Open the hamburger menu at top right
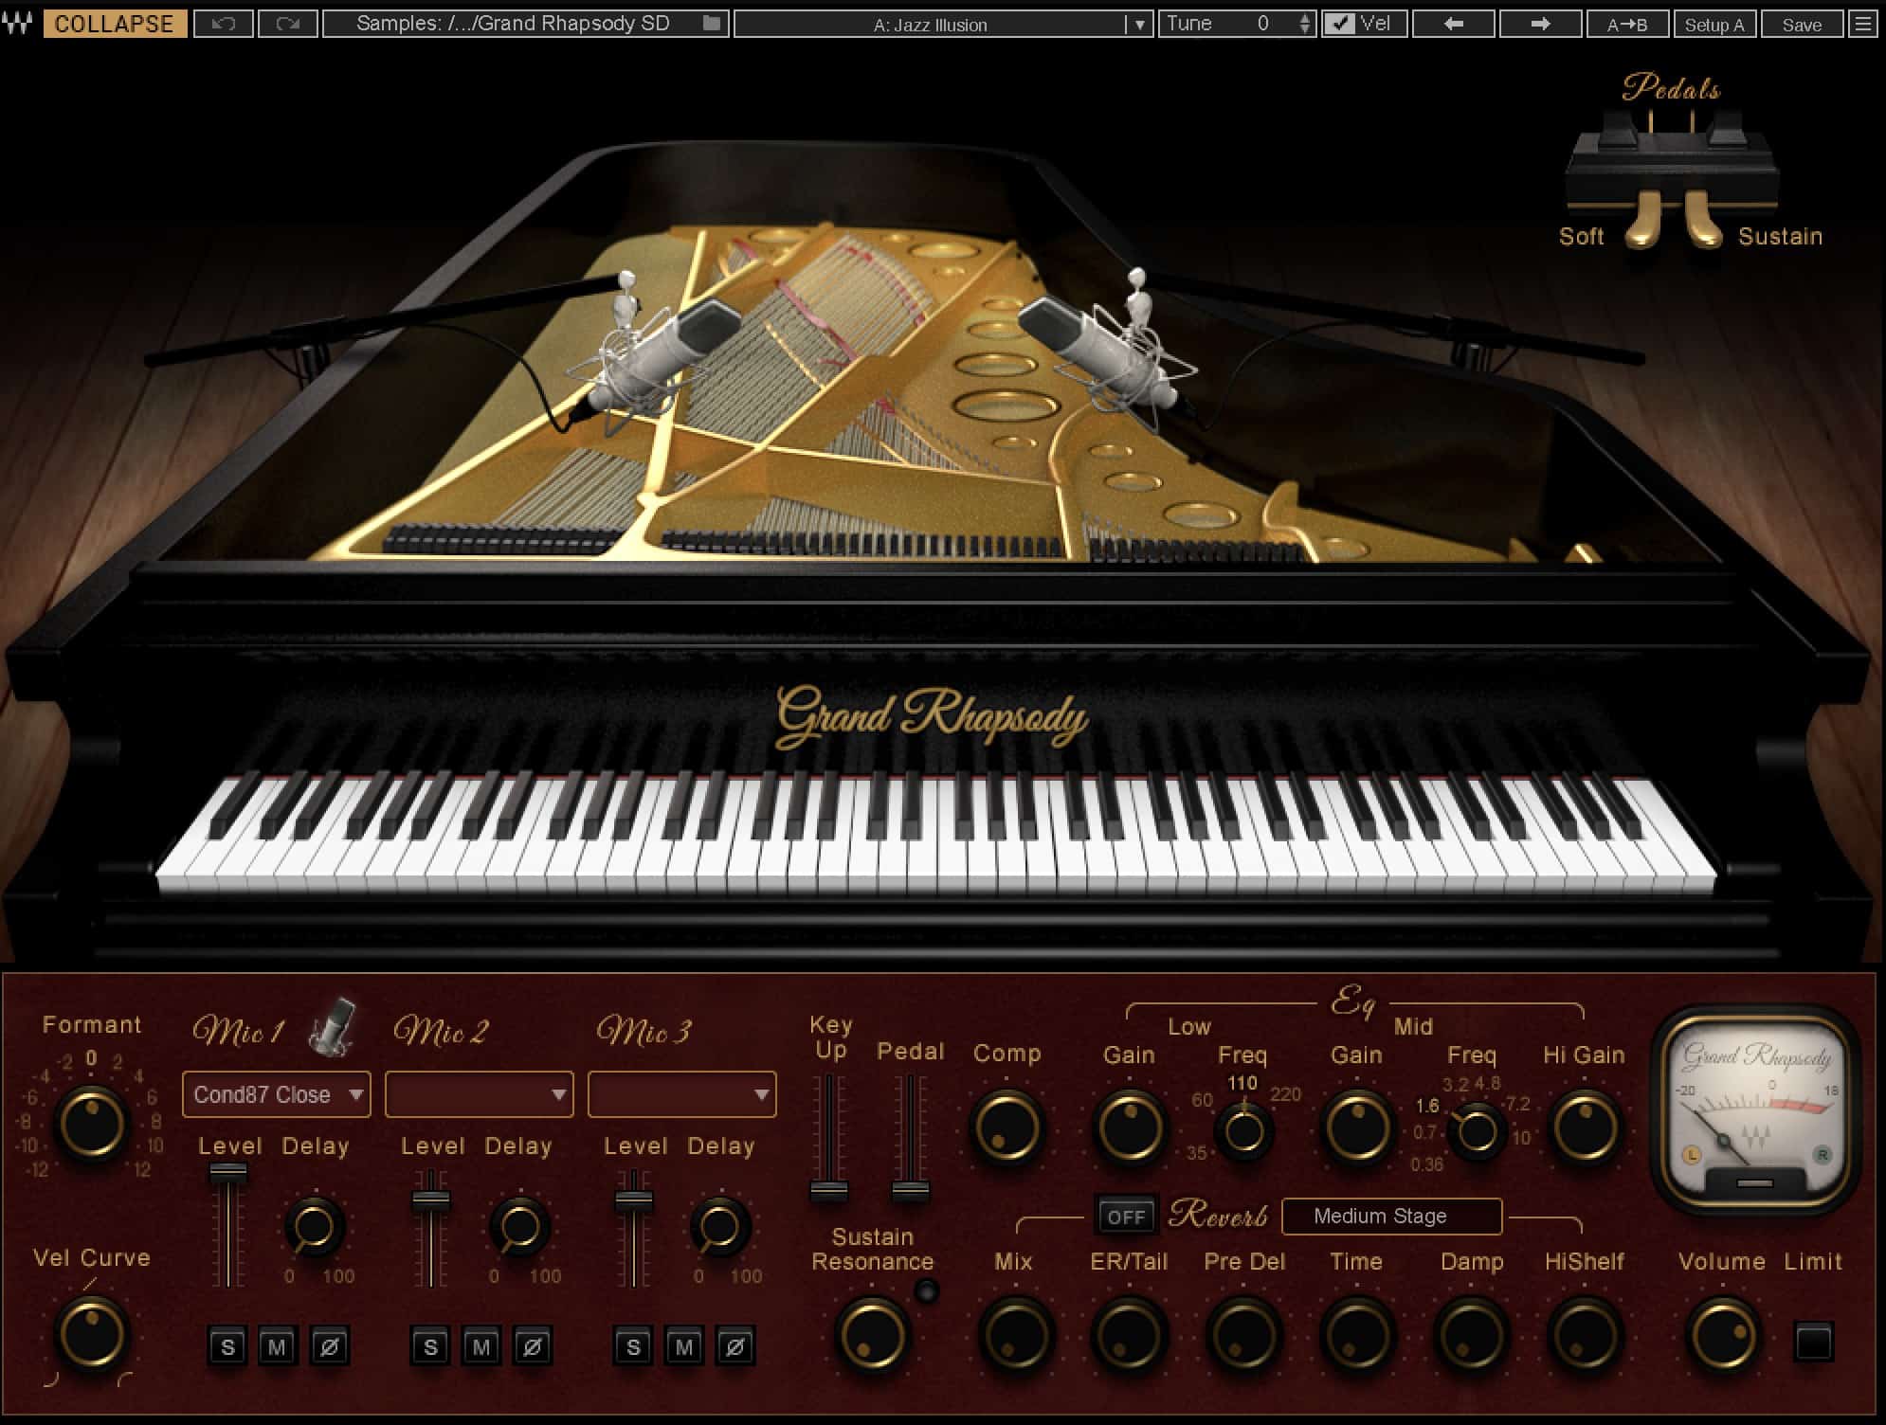Image resolution: width=1886 pixels, height=1425 pixels. tap(1863, 24)
